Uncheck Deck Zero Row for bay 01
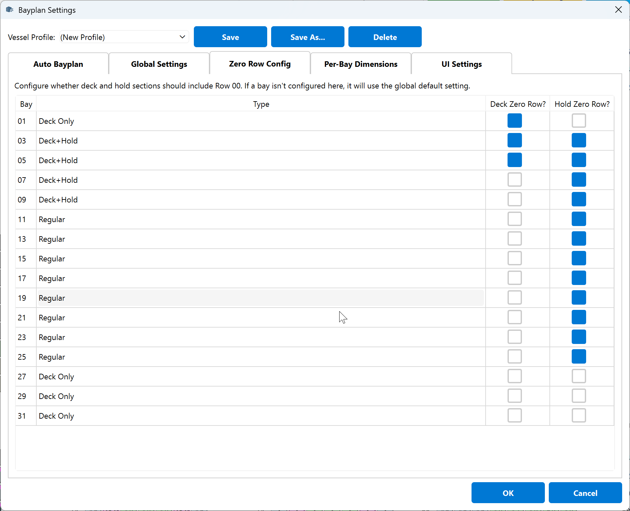The image size is (630, 511). click(514, 121)
